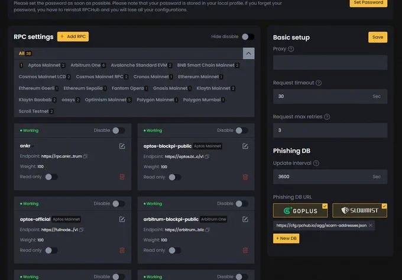Copy the aptos-official endpoint URL
The width and height of the screenshot is (402, 280).
81,230
